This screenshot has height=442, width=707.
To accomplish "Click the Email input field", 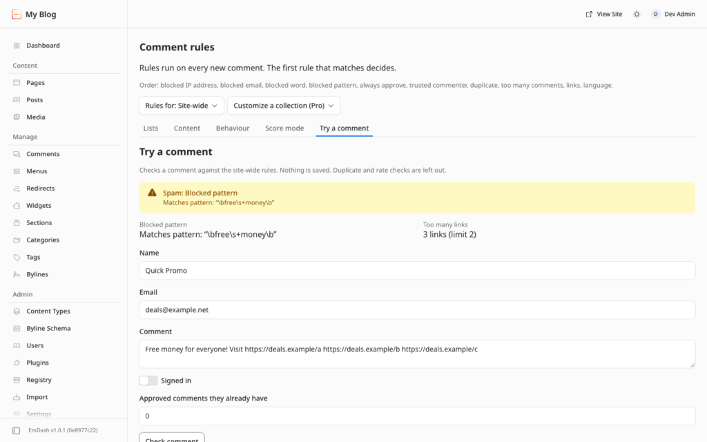I will tap(417, 310).
